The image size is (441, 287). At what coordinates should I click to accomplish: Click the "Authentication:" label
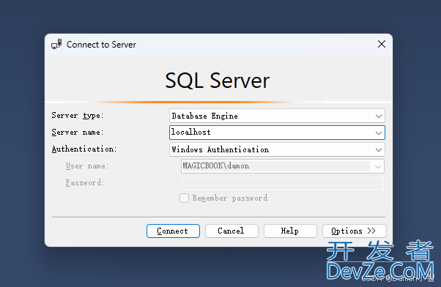(84, 149)
